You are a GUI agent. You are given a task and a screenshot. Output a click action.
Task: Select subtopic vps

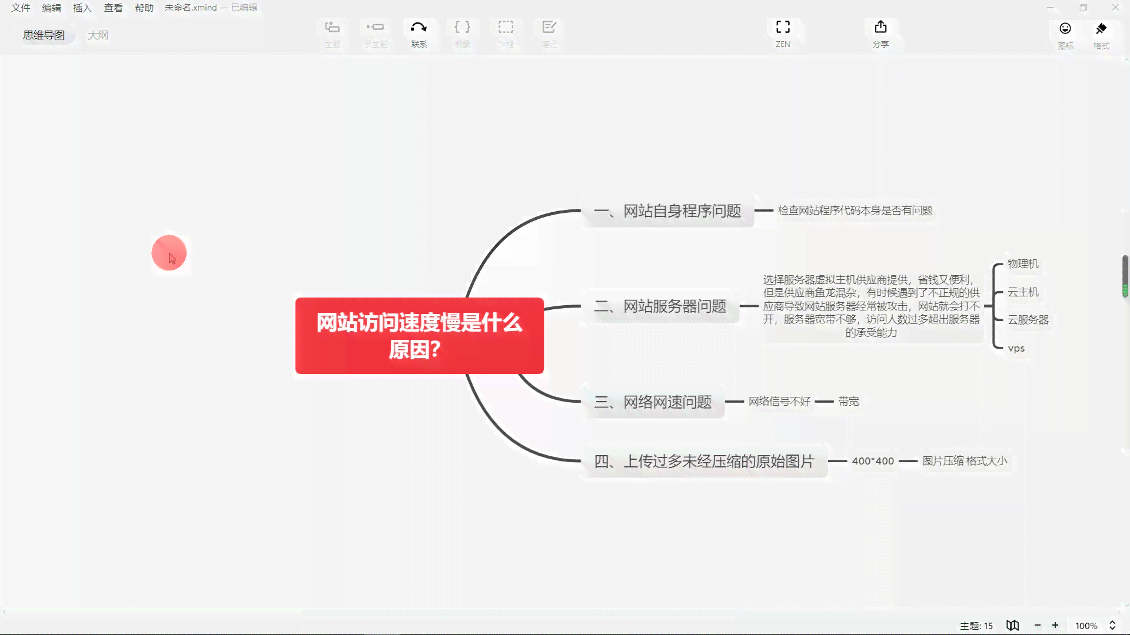(x=1016, y=348)
